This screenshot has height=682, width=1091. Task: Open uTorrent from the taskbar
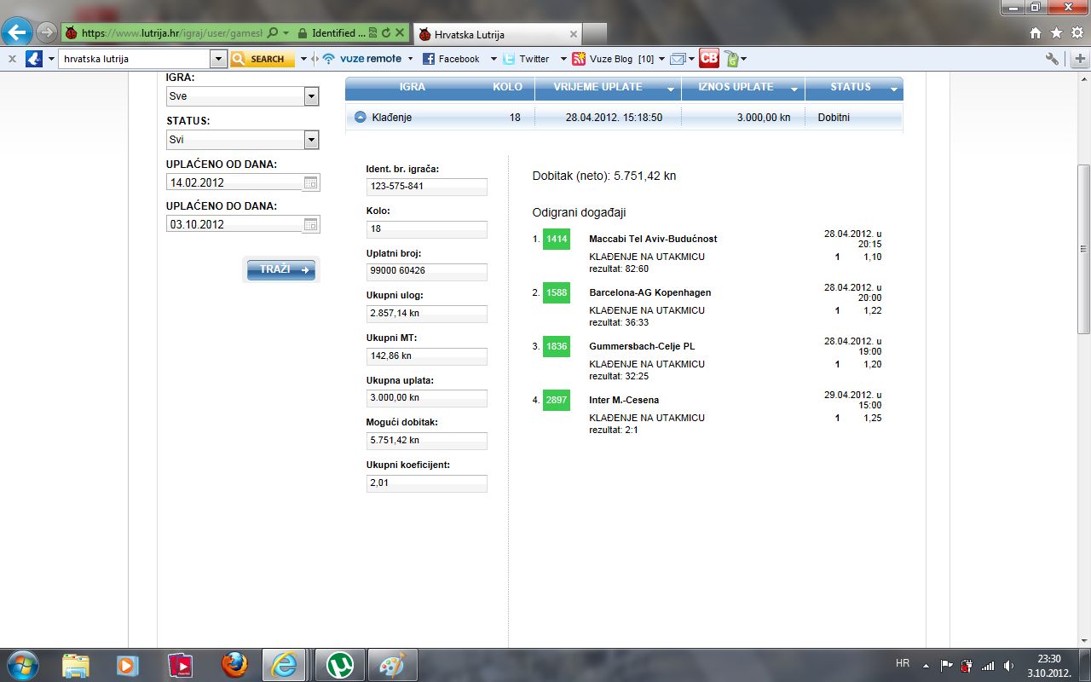point(341,665)
